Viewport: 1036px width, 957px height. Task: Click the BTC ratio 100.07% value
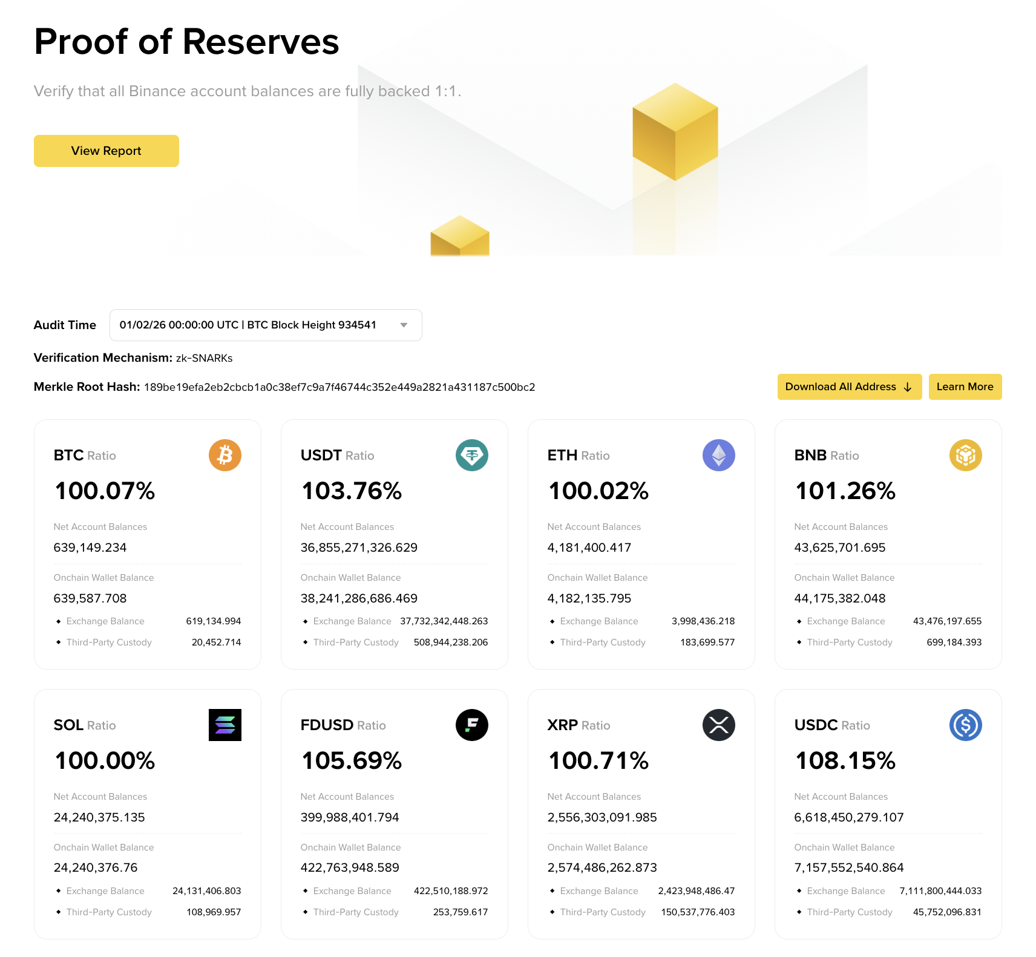tap(105, 491)
